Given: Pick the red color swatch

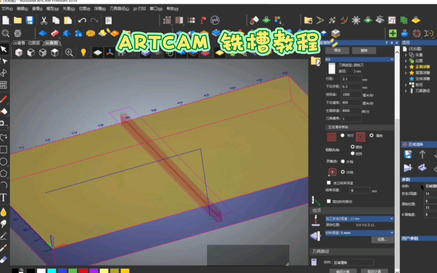Looking at the screenshot, I should click(x=83, y=271).
